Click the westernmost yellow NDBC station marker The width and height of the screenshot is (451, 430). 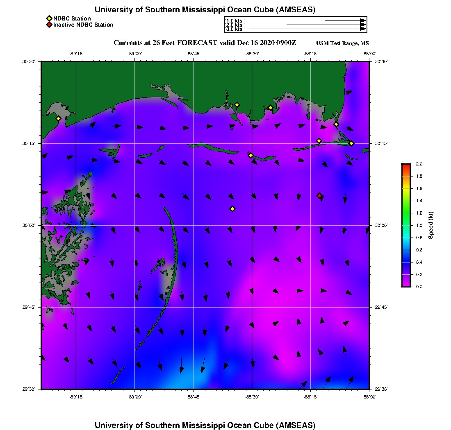click(x=58, y=118)
